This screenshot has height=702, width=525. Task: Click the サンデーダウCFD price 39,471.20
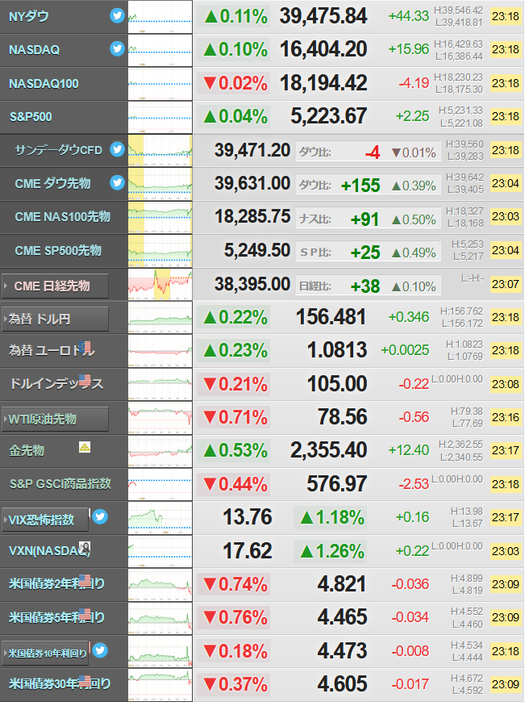tap(252, 150)
